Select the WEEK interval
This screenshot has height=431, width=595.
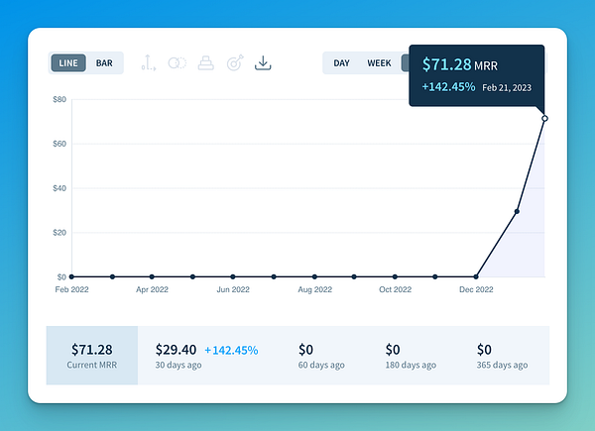point(379,63)
